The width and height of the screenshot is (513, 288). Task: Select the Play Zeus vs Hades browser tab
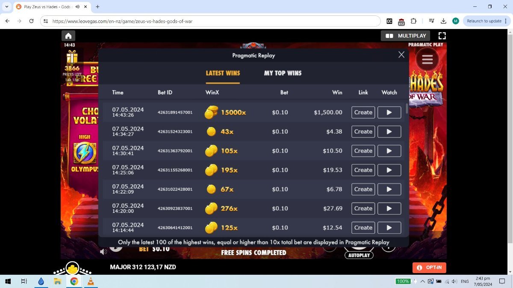click(x=48, y=7)
